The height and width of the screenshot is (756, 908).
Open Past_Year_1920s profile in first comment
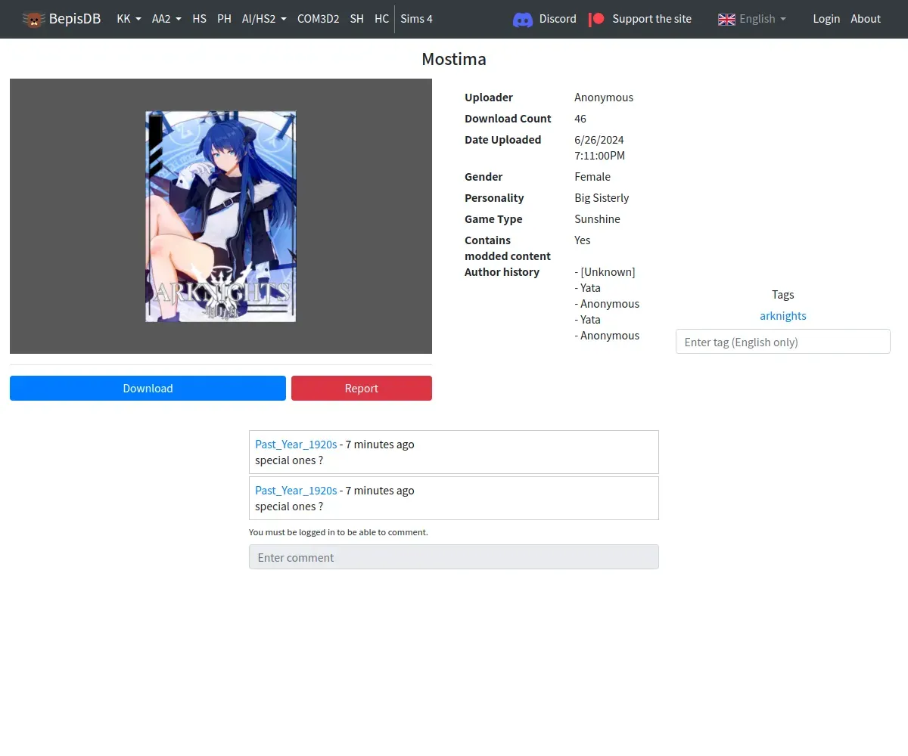click(296, 445)
